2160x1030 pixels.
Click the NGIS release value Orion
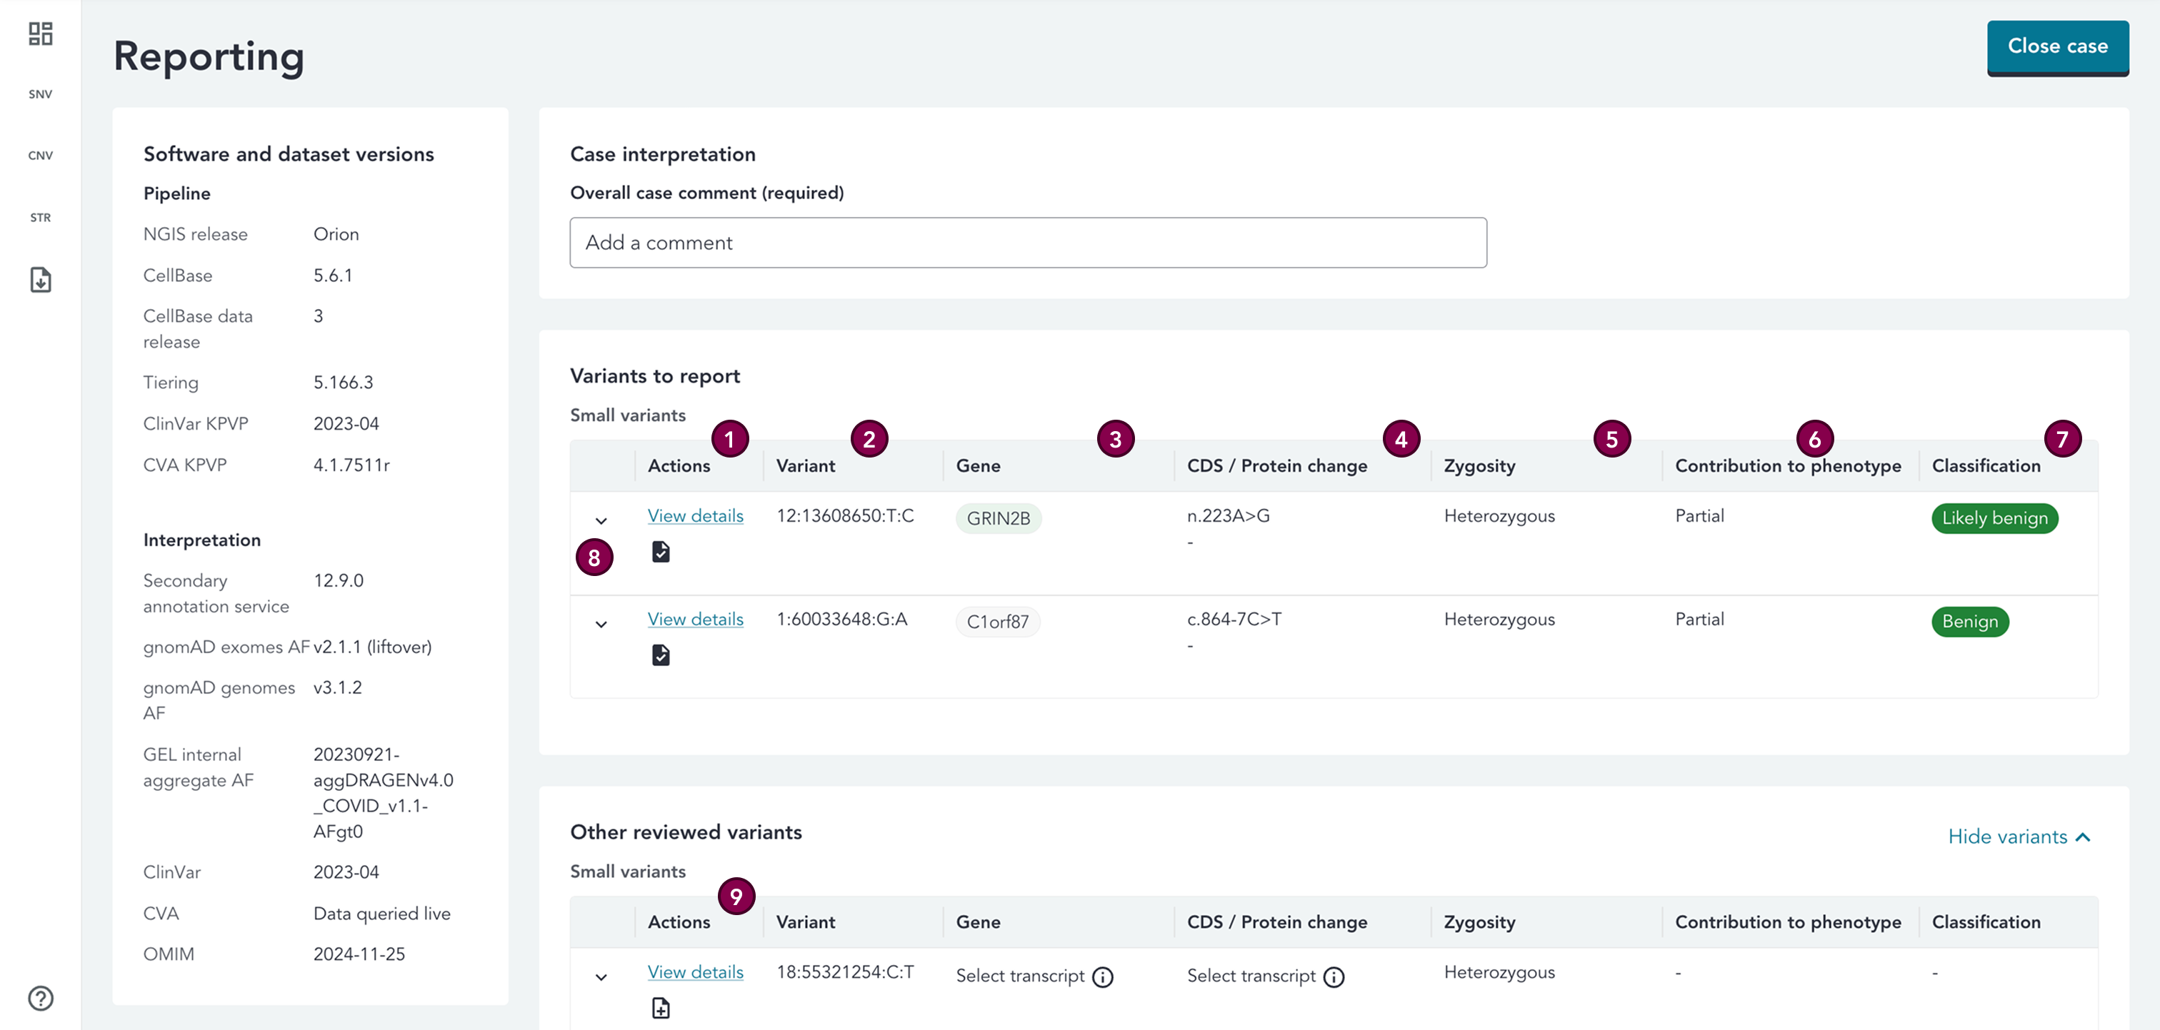(336, 235)
